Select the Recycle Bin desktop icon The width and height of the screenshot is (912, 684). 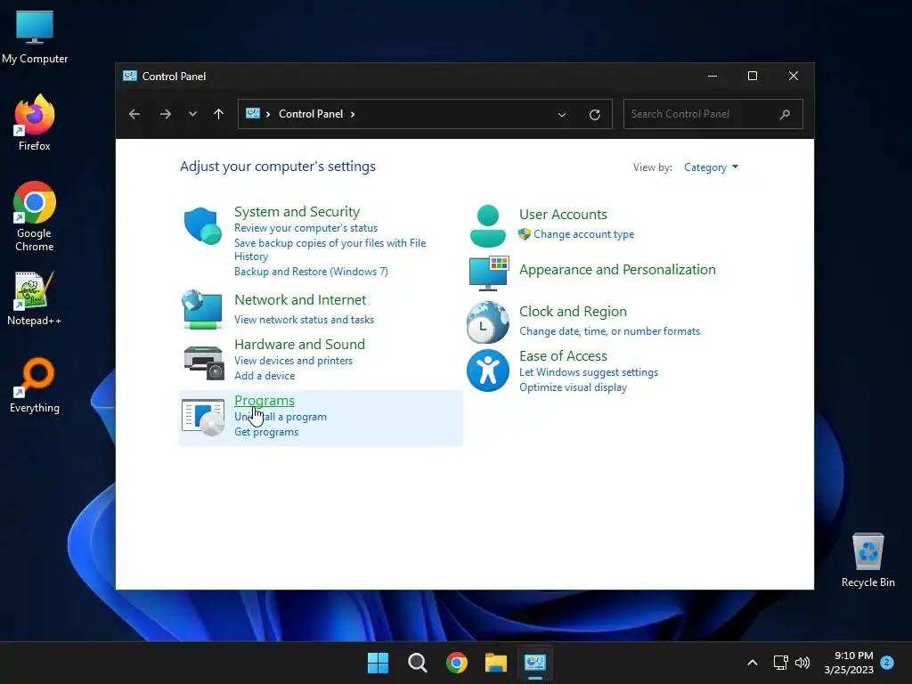pos(867,560)
